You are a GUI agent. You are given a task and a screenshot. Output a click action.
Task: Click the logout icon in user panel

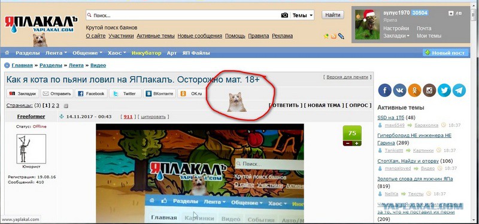point(459,13)
